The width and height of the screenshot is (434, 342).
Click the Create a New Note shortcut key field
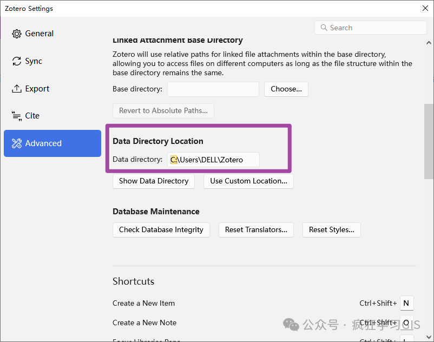click(406, 323)
